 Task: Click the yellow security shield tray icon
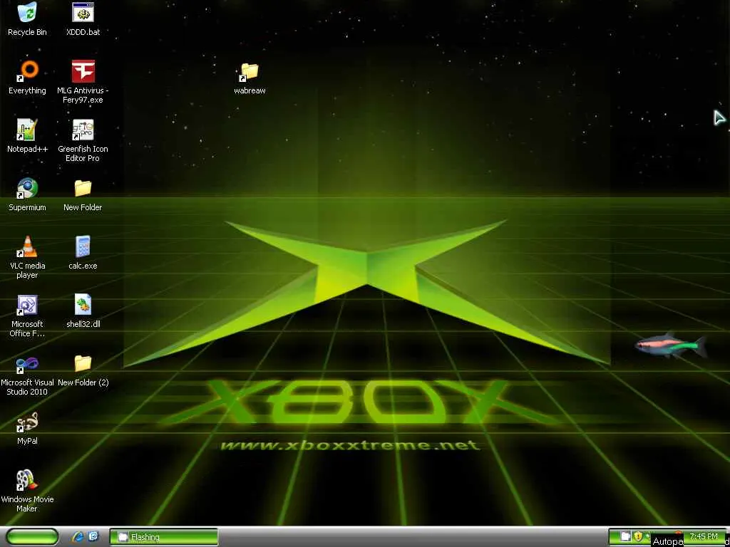point(638,536)
